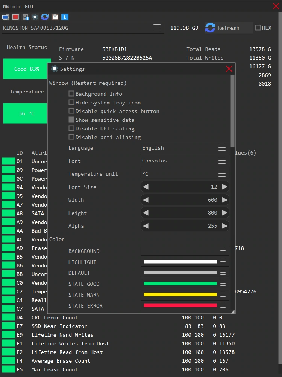Viewport: 282px width, 377px height.
Task: Click the Settings dialog resize grip corner
Action: [x=233, y=312]
